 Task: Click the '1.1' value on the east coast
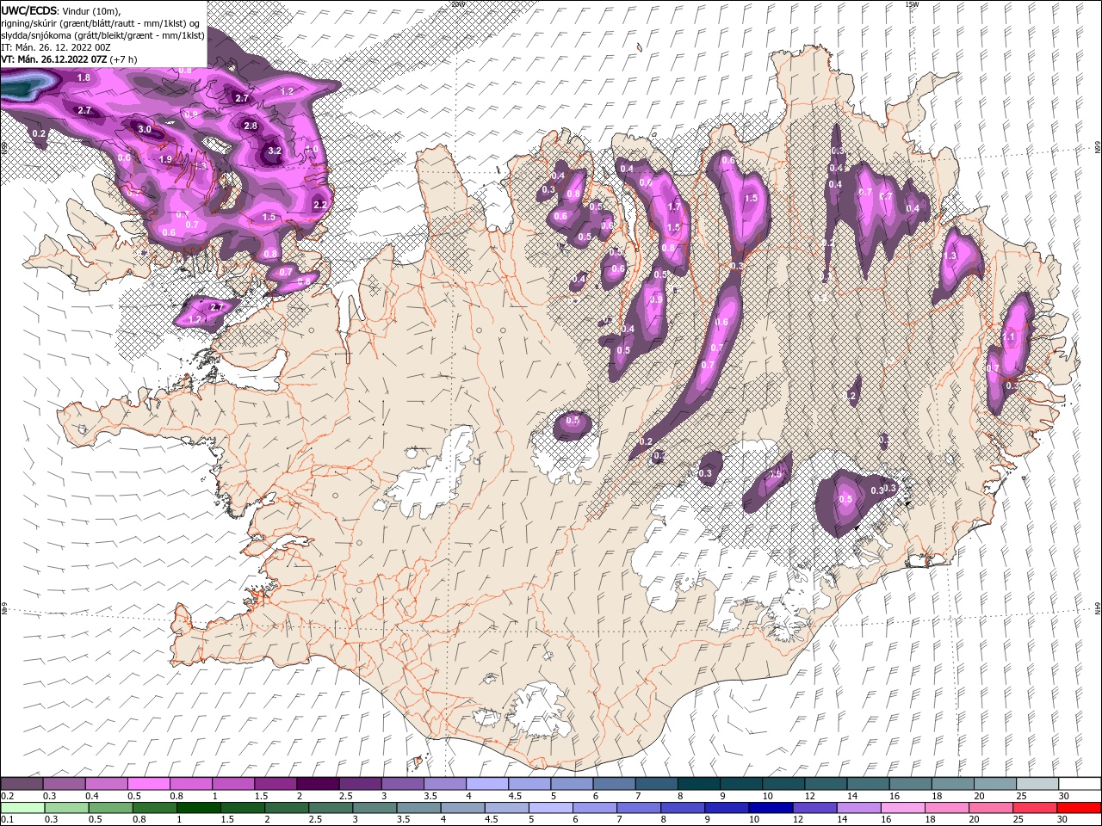[1010, 337]
